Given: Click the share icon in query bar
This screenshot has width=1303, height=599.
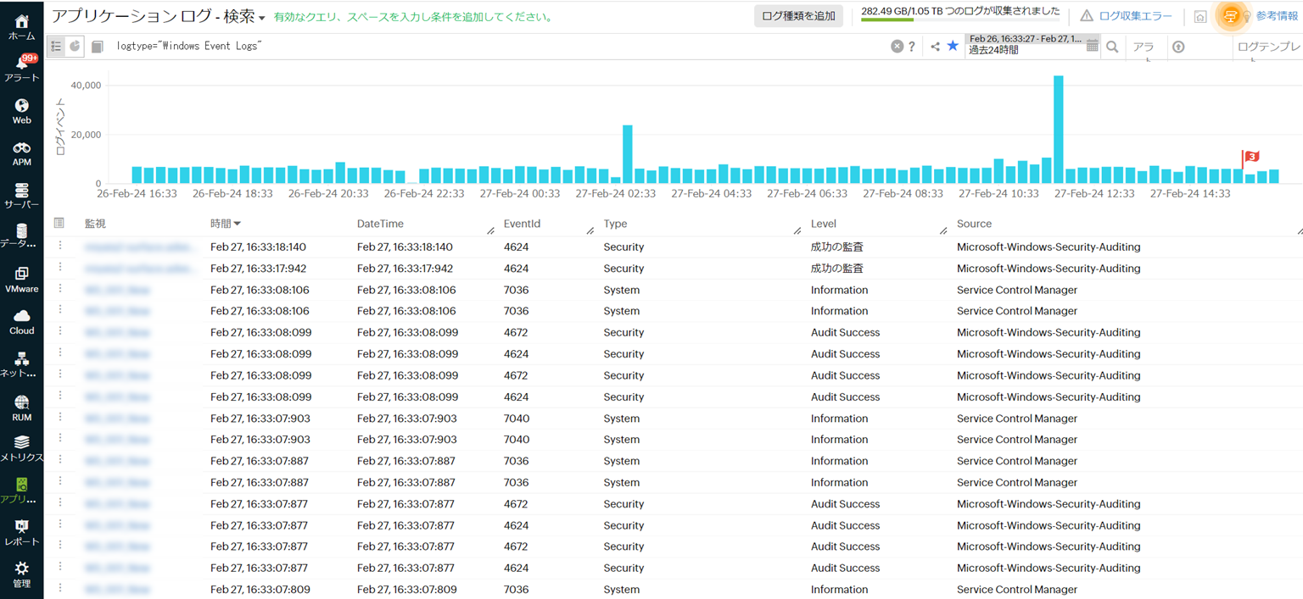Looking at the screenshot, I should tap(935, 47).
